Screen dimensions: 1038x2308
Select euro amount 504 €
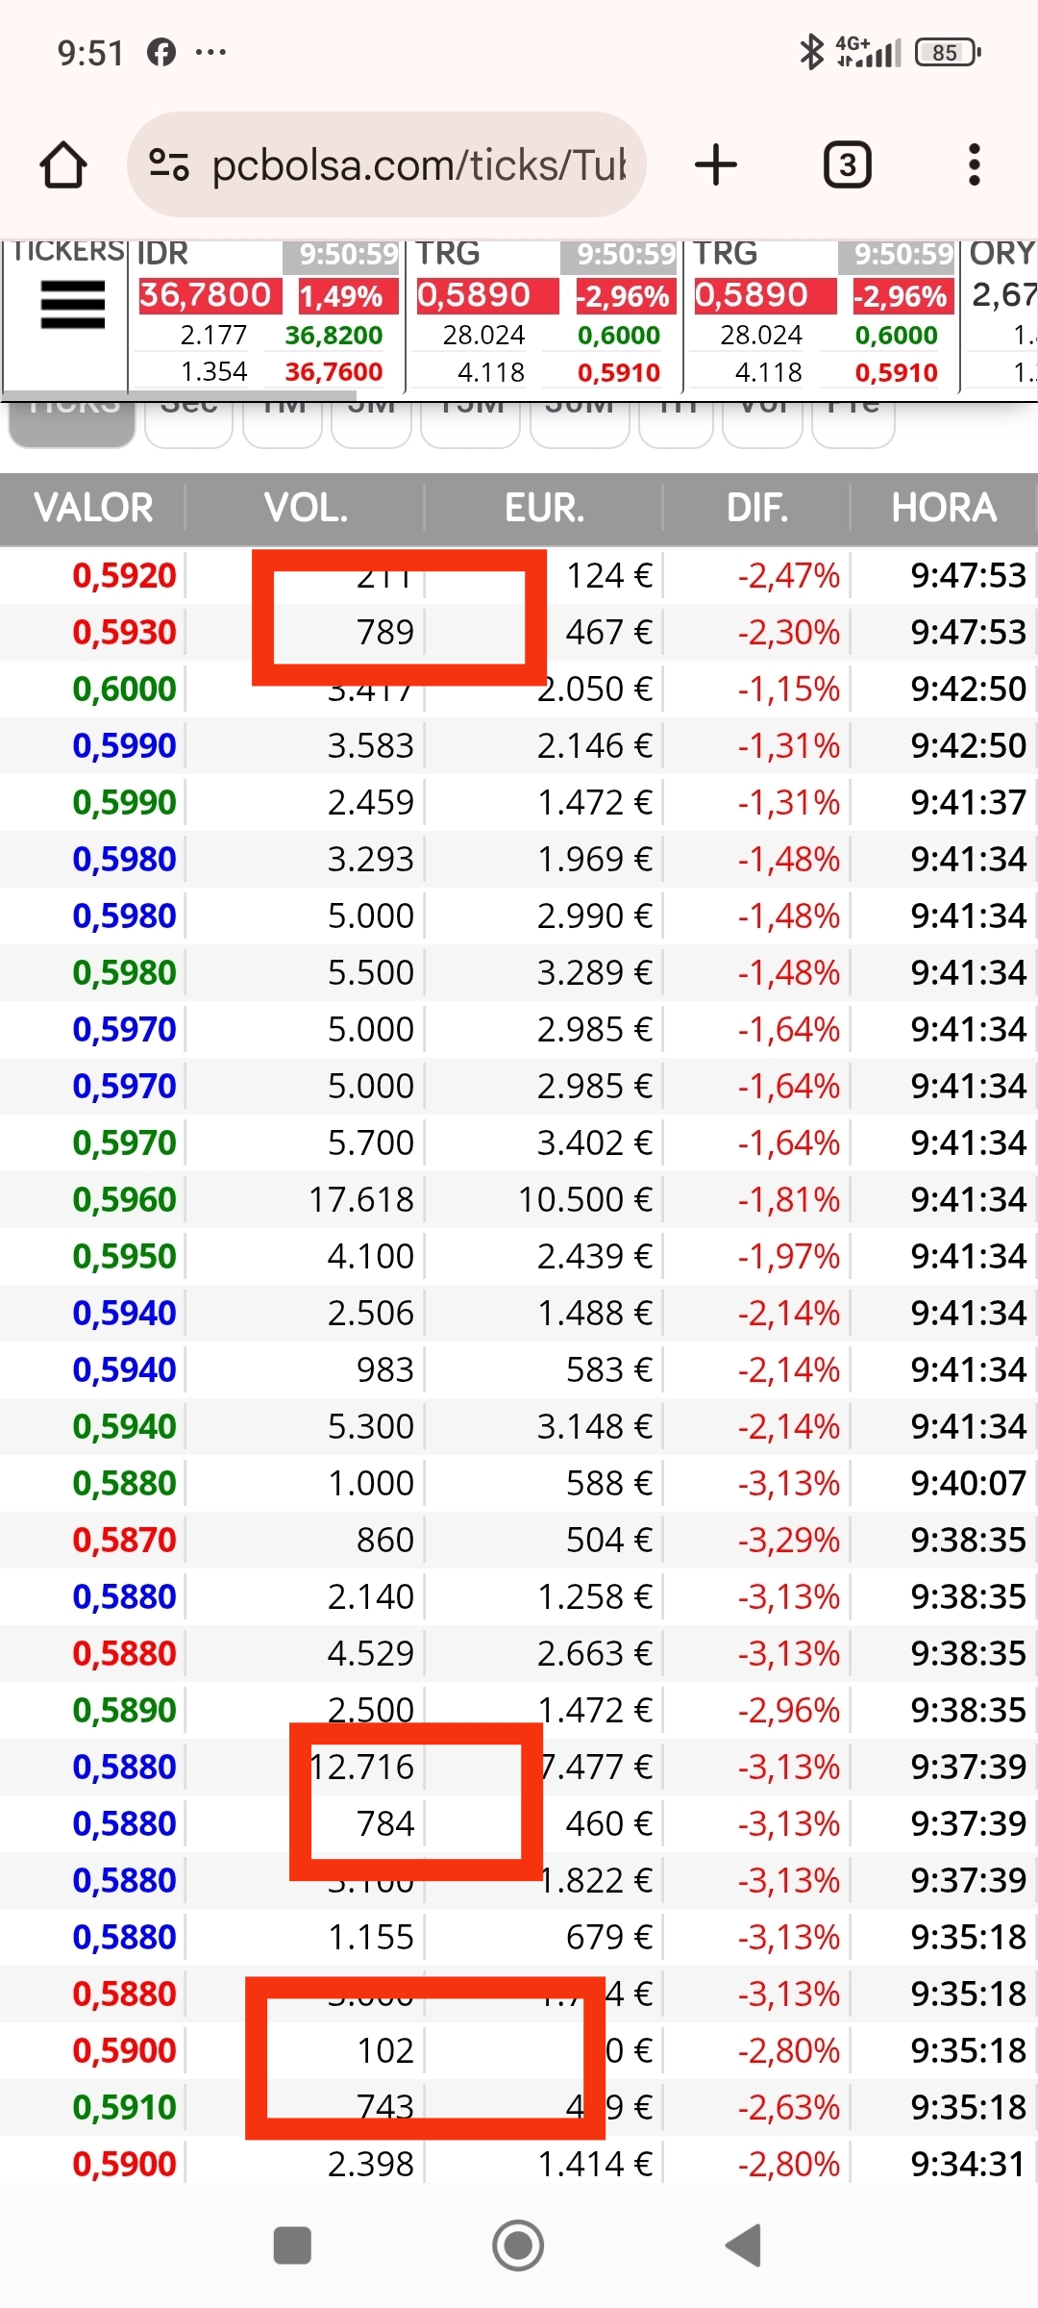[609, 1540]
